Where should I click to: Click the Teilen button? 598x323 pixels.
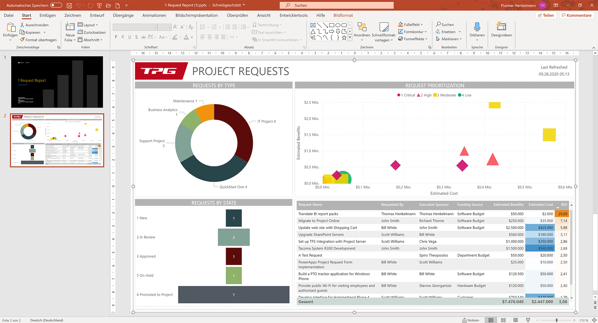click(546, 15)
